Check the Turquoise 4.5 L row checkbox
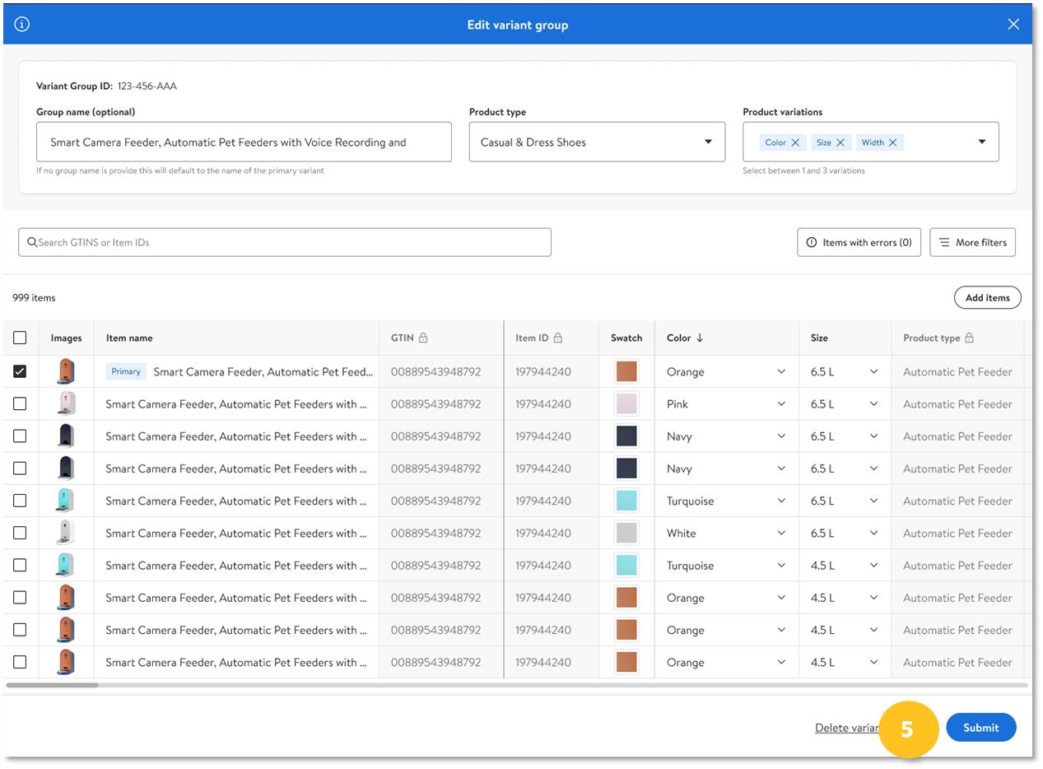1043x769 pixels. [20, 565]
